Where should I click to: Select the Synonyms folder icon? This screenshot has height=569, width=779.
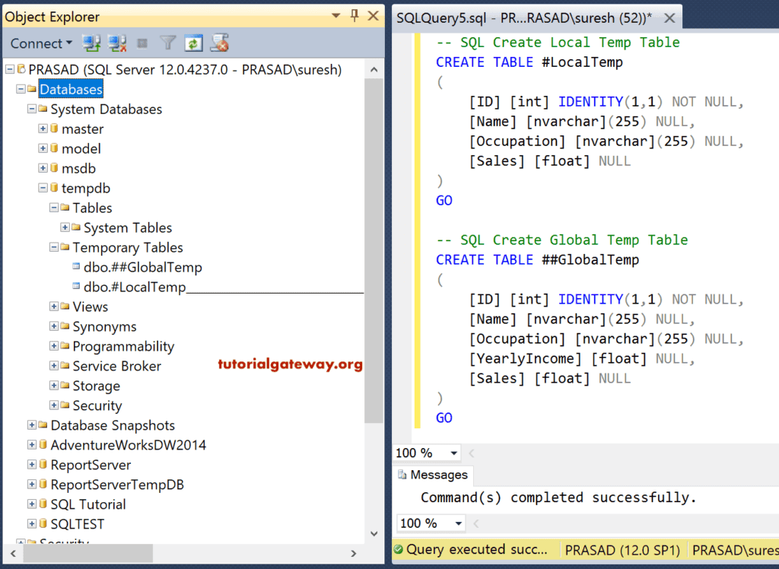pos(65,326)
